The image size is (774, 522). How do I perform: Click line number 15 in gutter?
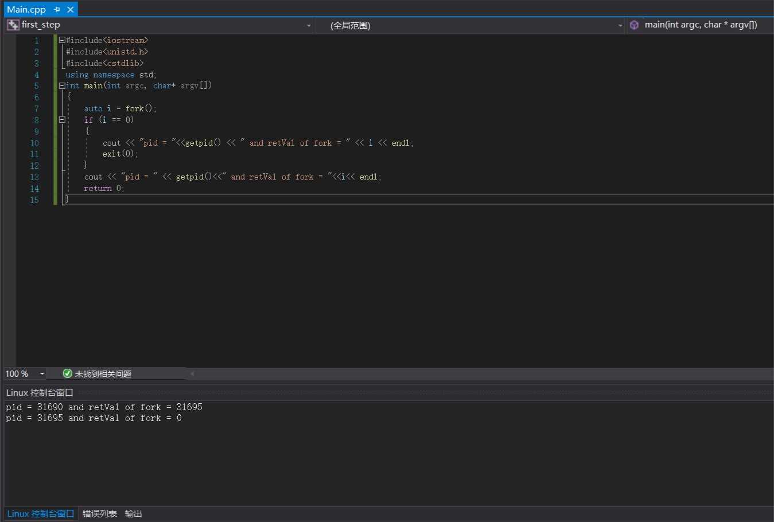pyautogui.click(x=34, y=200)
